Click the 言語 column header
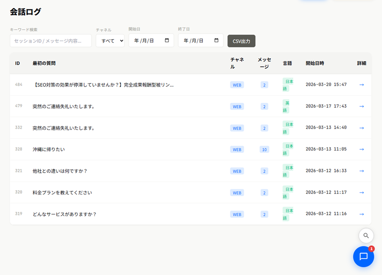This screenshot has height=275, width=382. [x=287, y=63]
